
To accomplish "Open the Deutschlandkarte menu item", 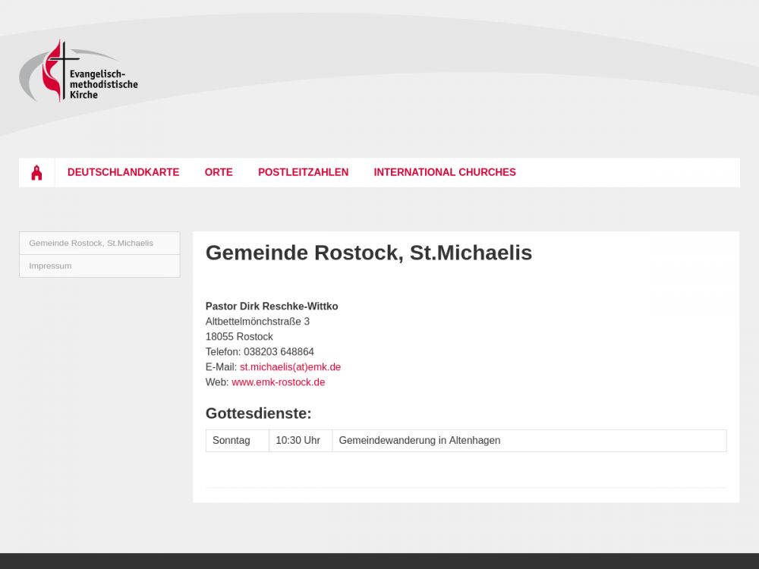I will point(123,172).
